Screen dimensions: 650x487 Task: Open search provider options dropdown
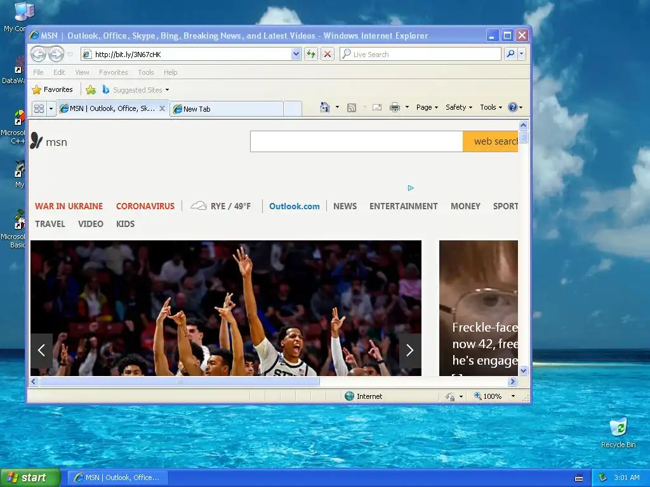click(x=522, y=54)
